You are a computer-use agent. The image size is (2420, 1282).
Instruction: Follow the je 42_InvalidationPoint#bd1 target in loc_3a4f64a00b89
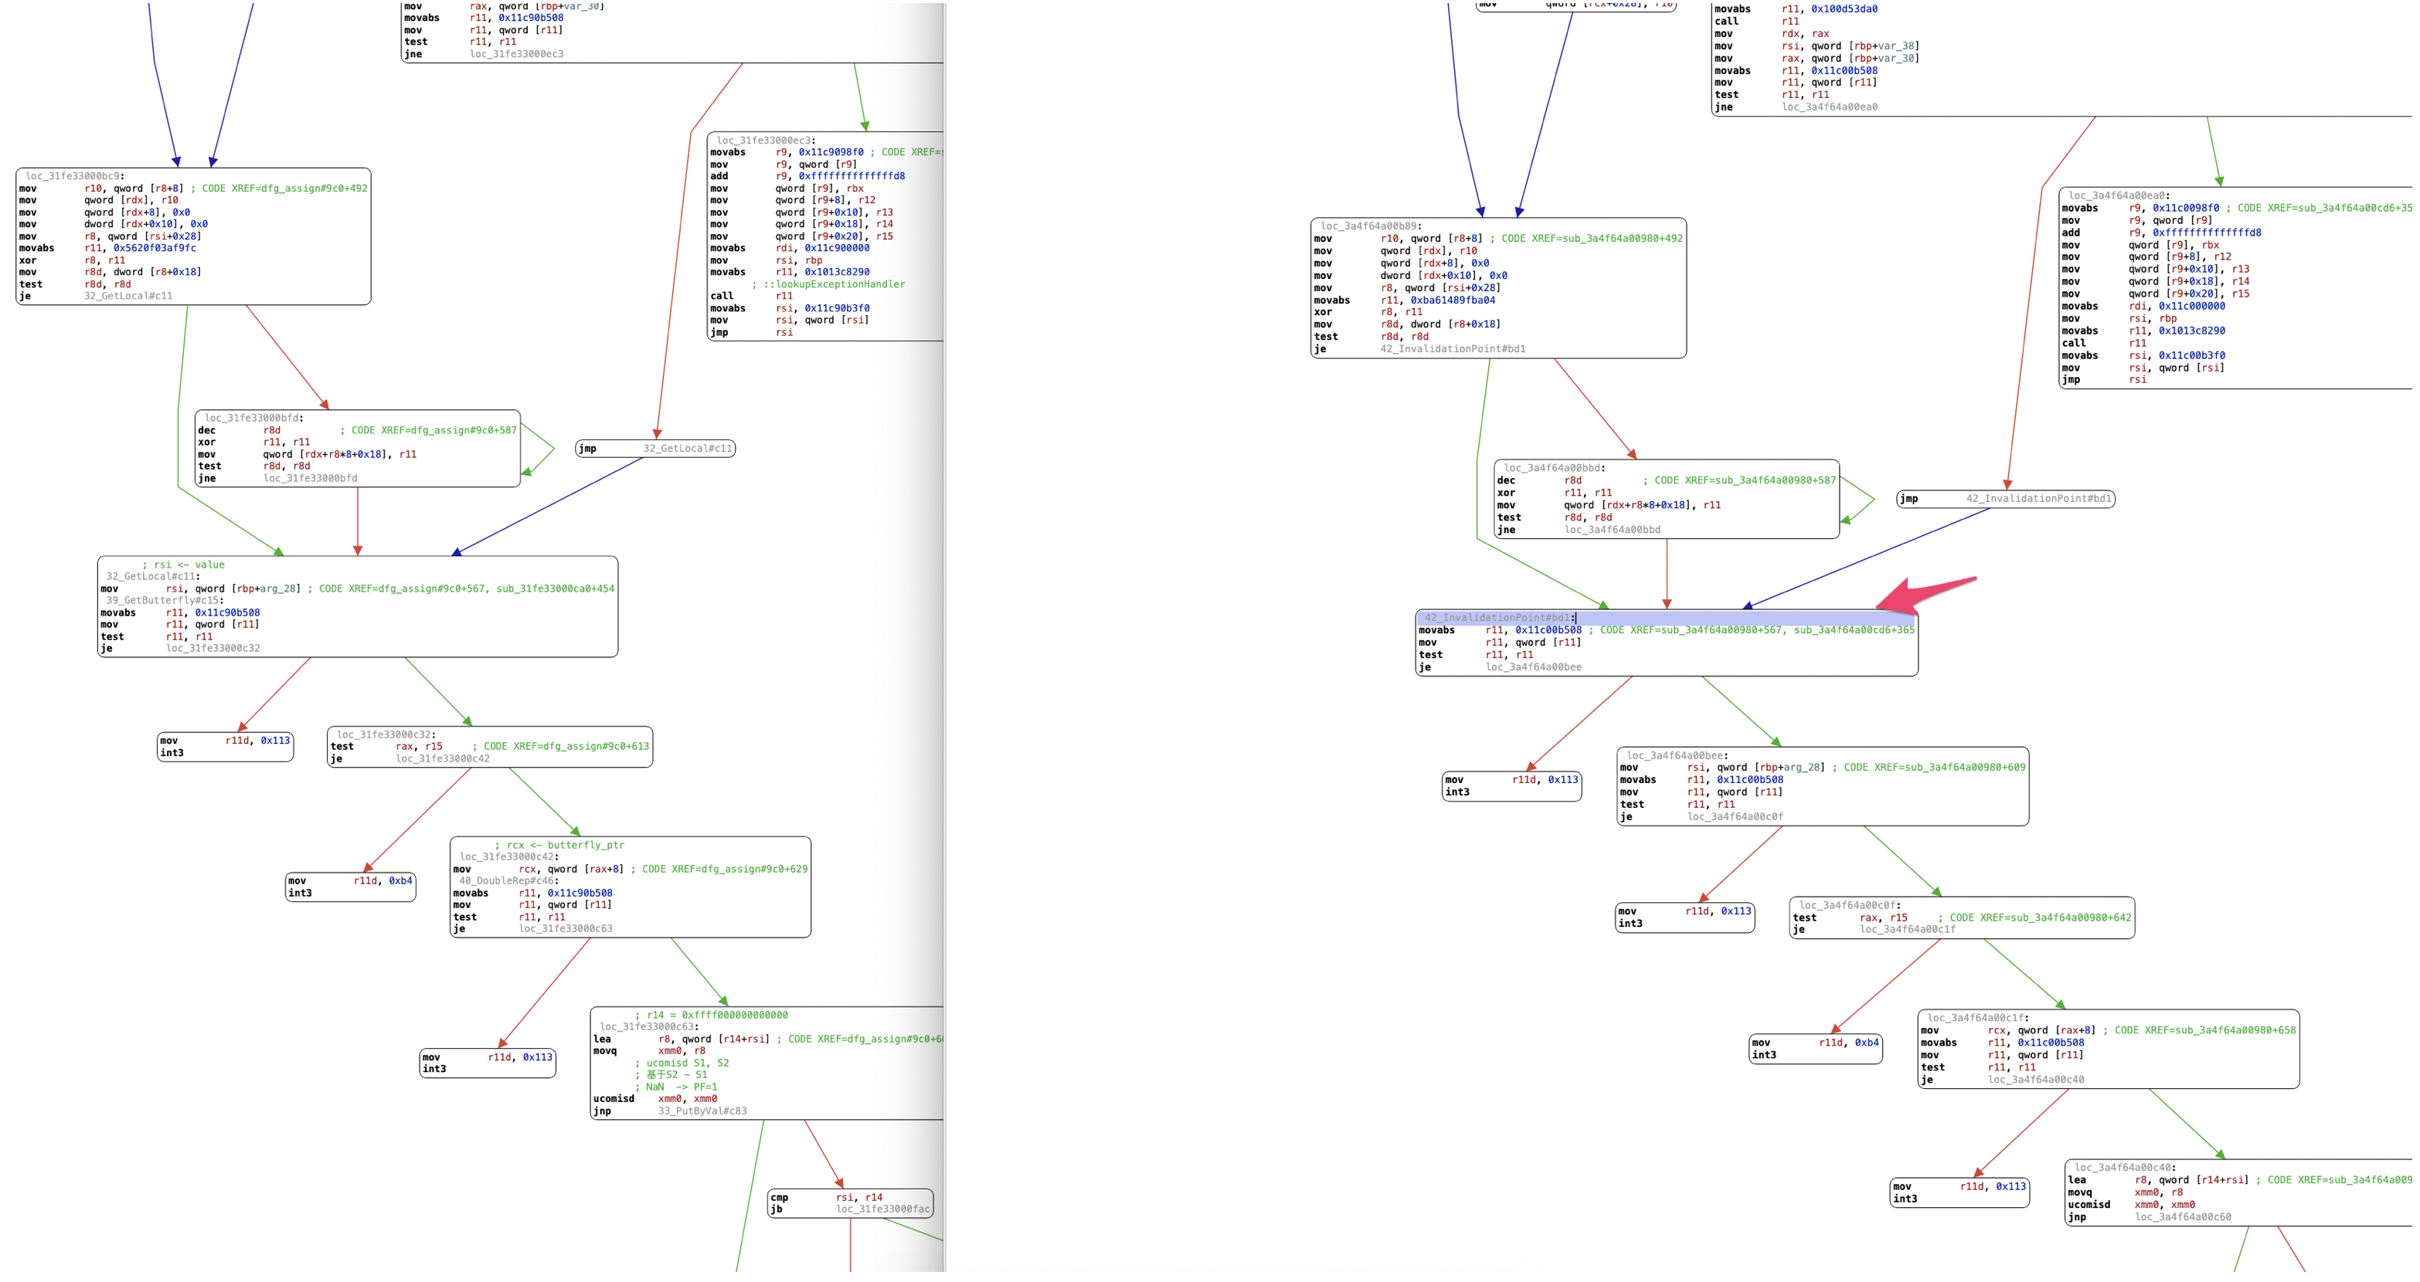1453,349
